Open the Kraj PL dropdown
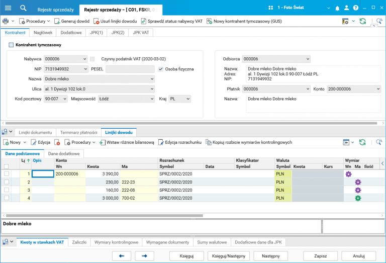 187,99
